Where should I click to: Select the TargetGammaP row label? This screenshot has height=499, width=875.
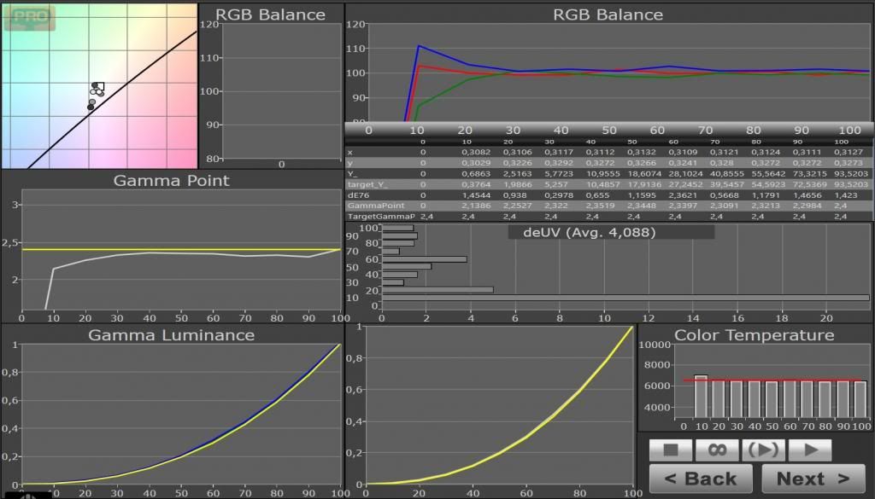coord(380,216)
